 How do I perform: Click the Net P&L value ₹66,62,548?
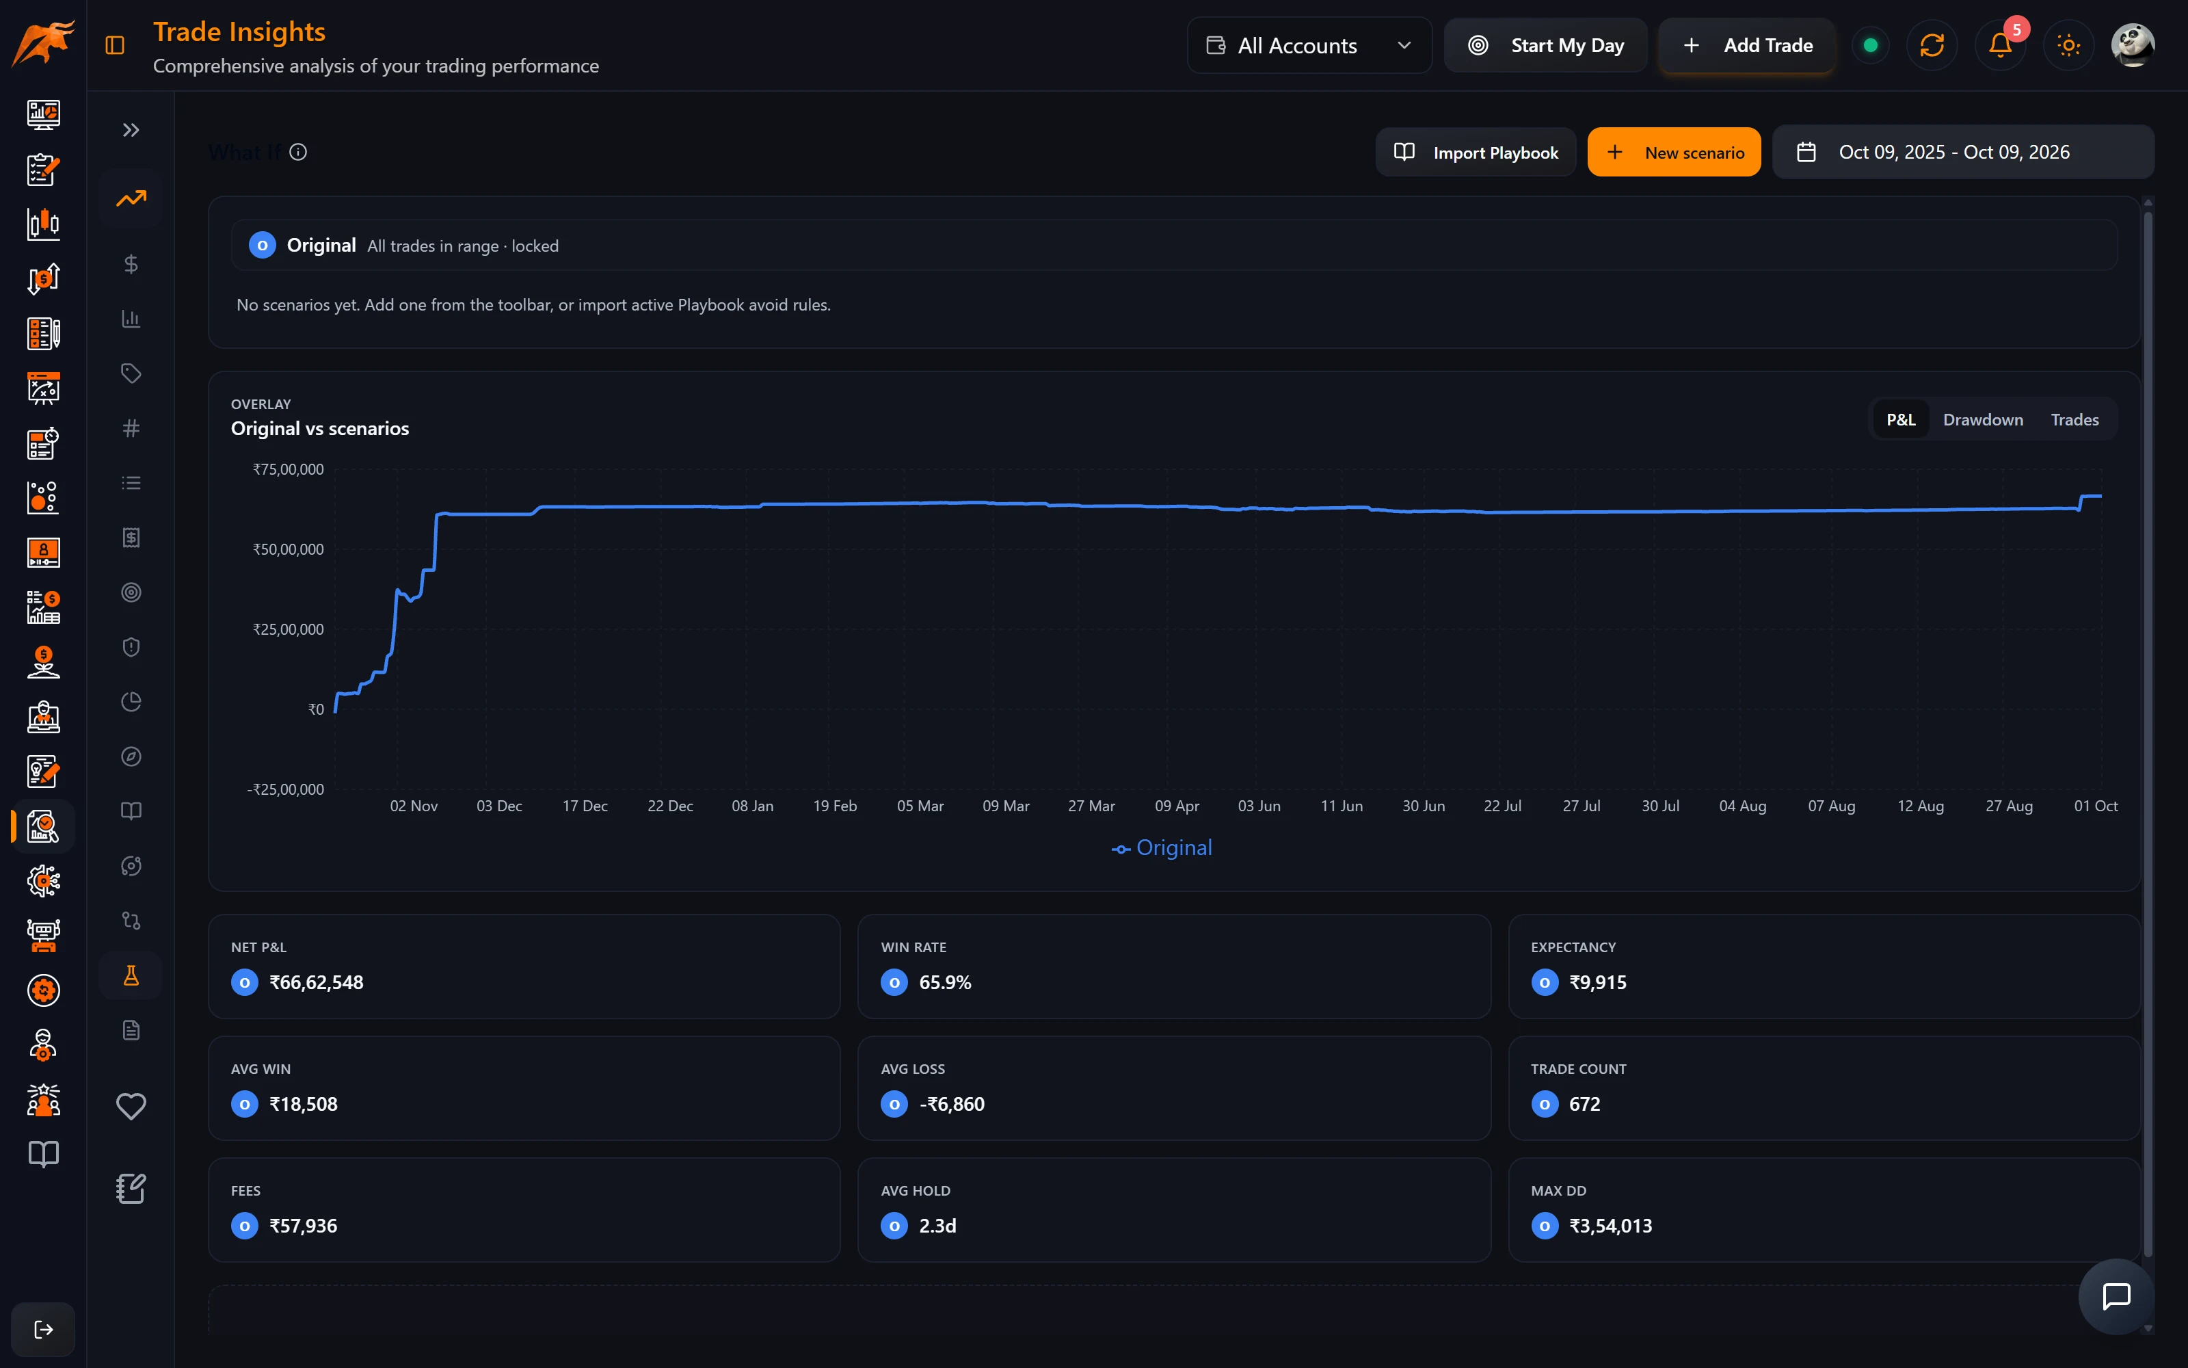click(x=317, y=983)
